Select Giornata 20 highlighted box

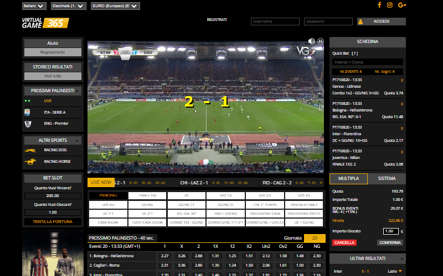315,238
